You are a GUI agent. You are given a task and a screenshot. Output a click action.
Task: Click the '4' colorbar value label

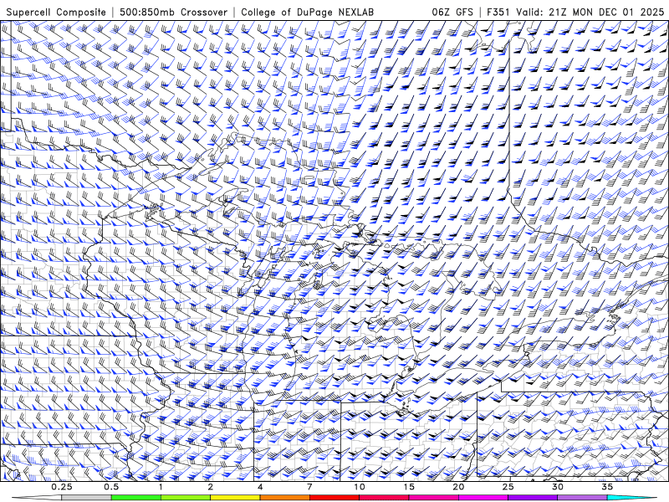click(260, 487)
